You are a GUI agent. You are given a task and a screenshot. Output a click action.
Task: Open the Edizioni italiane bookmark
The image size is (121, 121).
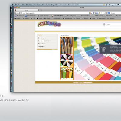coord(31,16)
